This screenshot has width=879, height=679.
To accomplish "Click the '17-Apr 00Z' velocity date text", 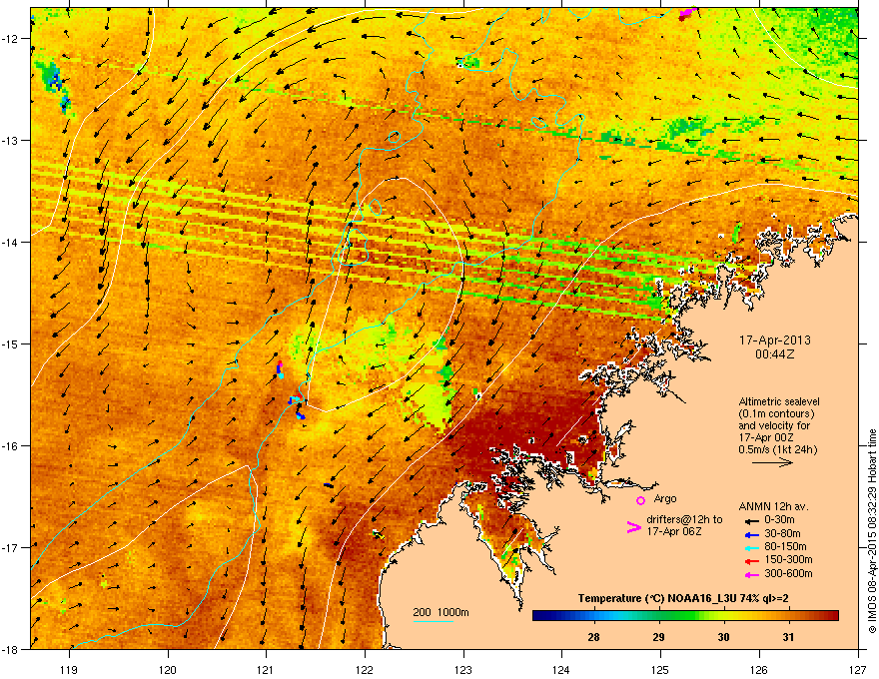I will (x=766, y=437).
